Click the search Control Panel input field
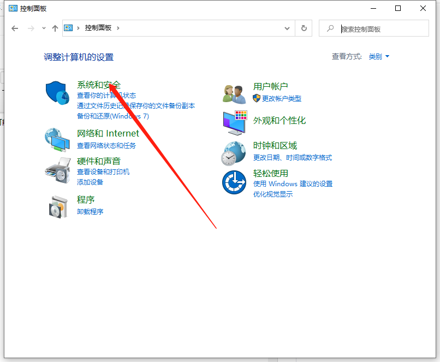The width and height of the screenshot is (440, 362). [377, 28]
